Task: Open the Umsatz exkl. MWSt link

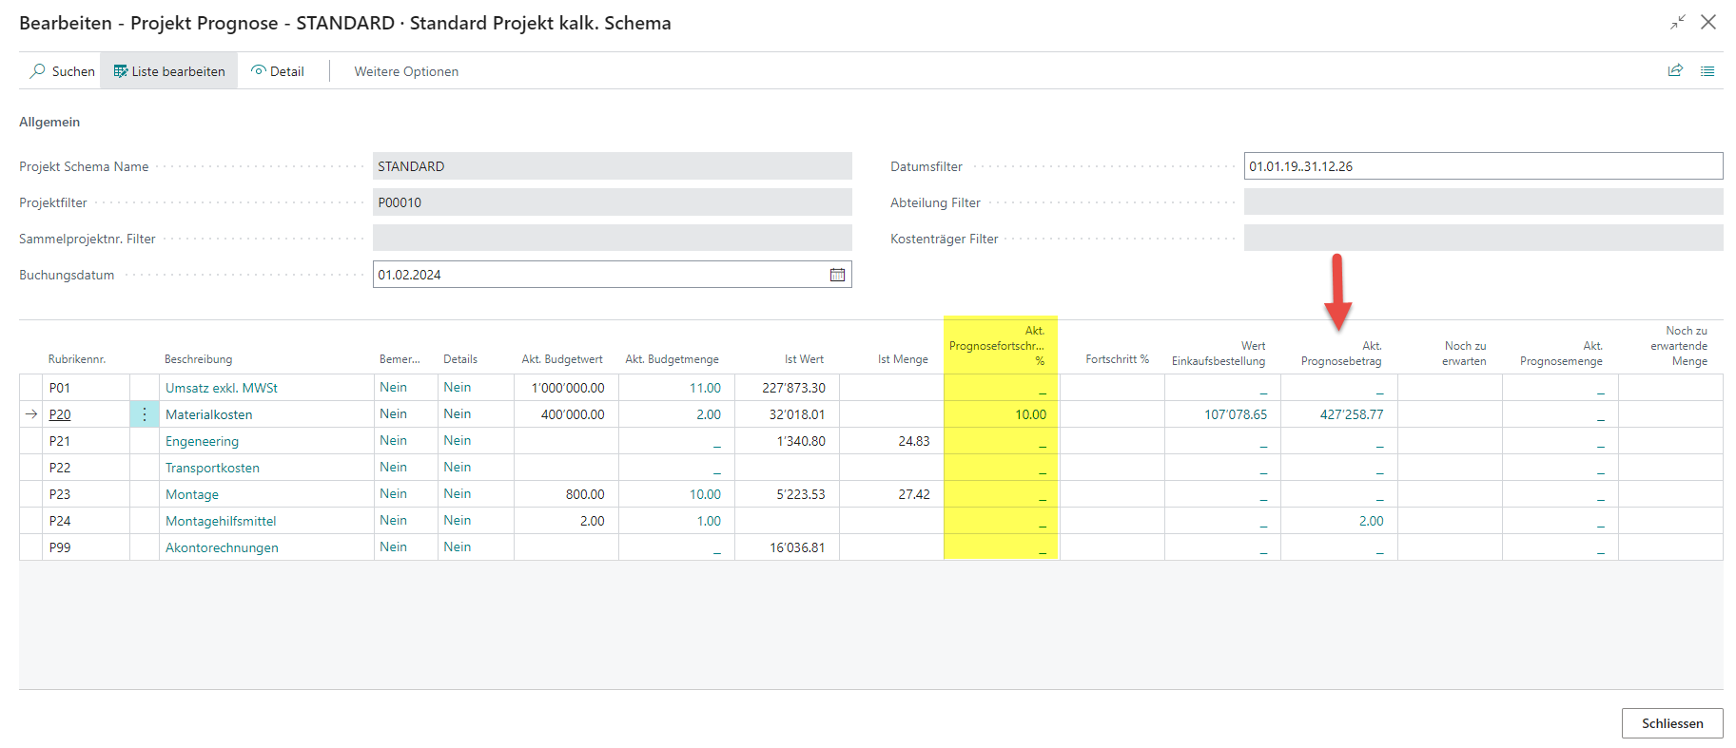Action: 222,388
